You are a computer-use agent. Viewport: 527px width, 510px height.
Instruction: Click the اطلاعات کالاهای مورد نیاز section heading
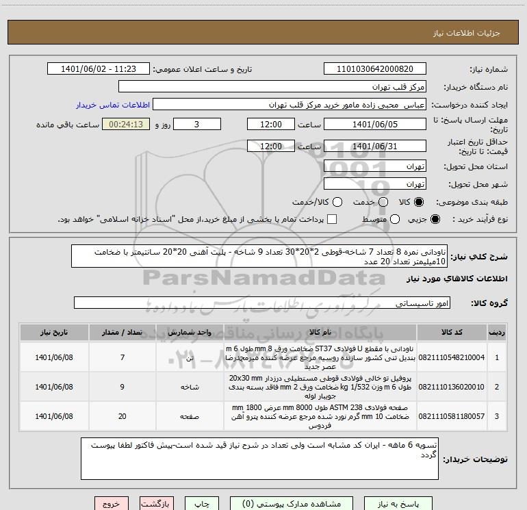457,279
